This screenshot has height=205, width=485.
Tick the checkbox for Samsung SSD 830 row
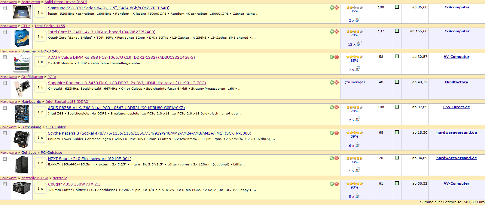click(5, 8)
